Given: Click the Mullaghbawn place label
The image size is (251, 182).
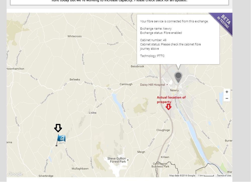Looking at the screenshot, I should 80,168.
